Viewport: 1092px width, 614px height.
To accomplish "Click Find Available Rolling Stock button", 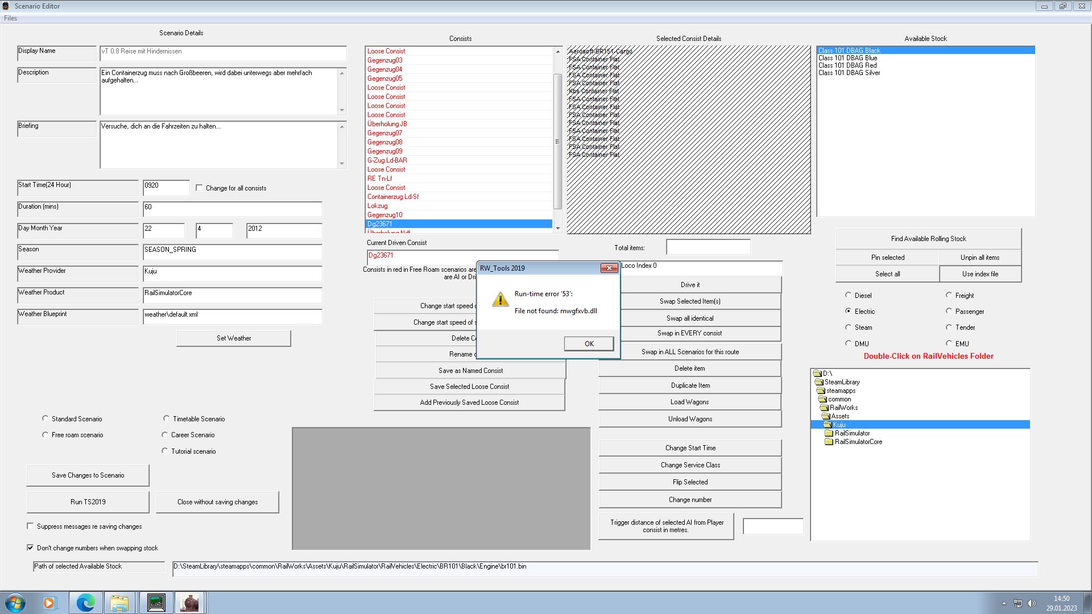I will [928, 239].
